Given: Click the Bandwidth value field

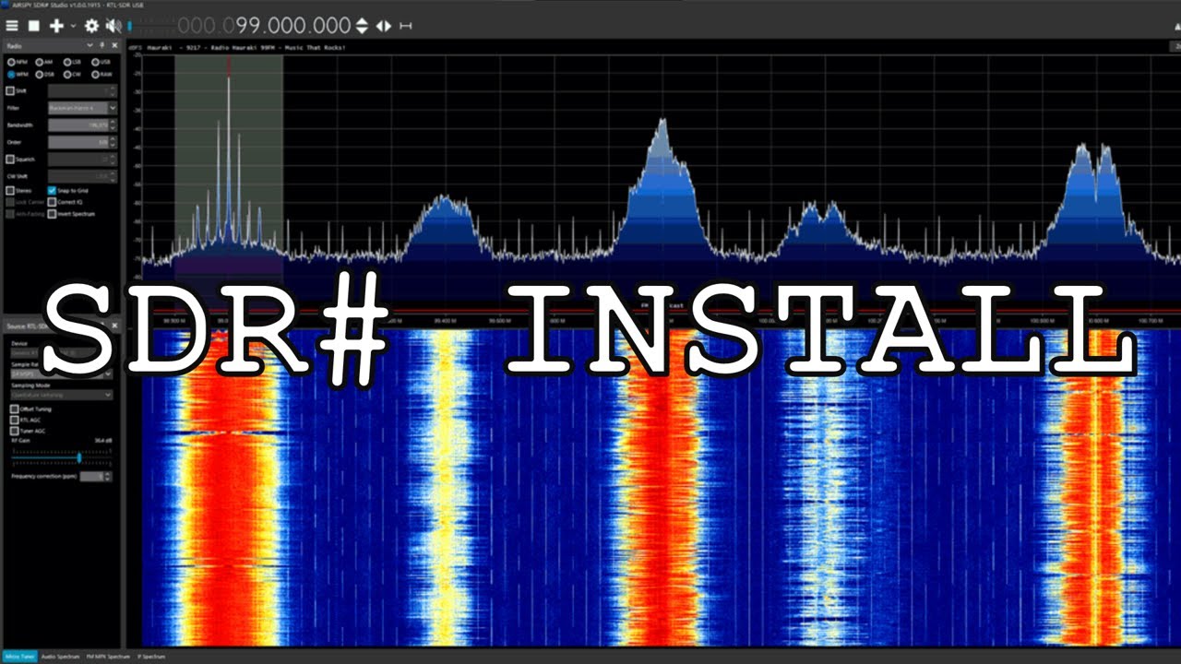Looking at the screenshot, I should coord(78,125).
